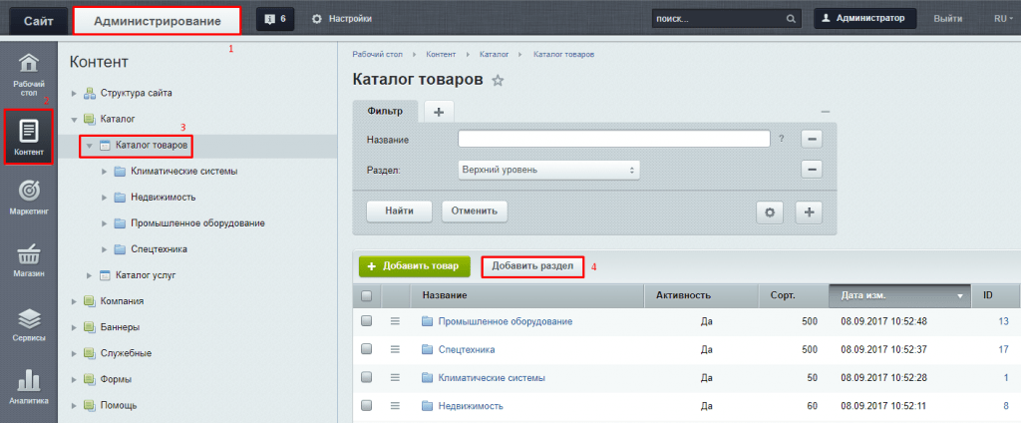Open filter settings gear icon
This screenshot has width=1021, height=423.
768,211
